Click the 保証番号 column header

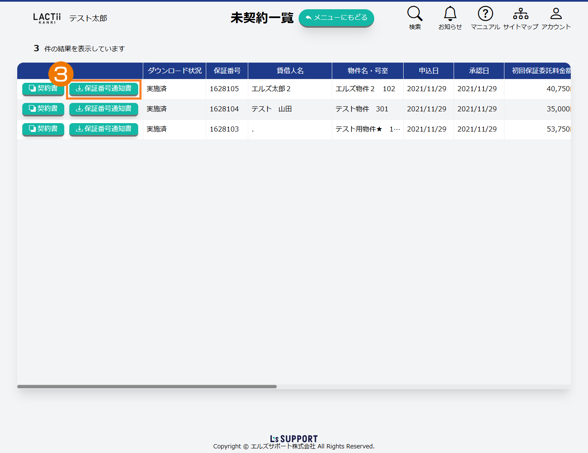[x=227, y=71]
